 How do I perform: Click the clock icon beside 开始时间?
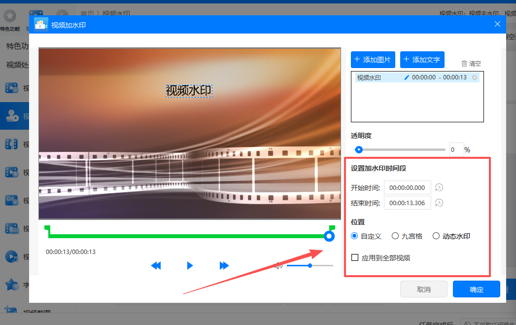(x=439, y=187)
